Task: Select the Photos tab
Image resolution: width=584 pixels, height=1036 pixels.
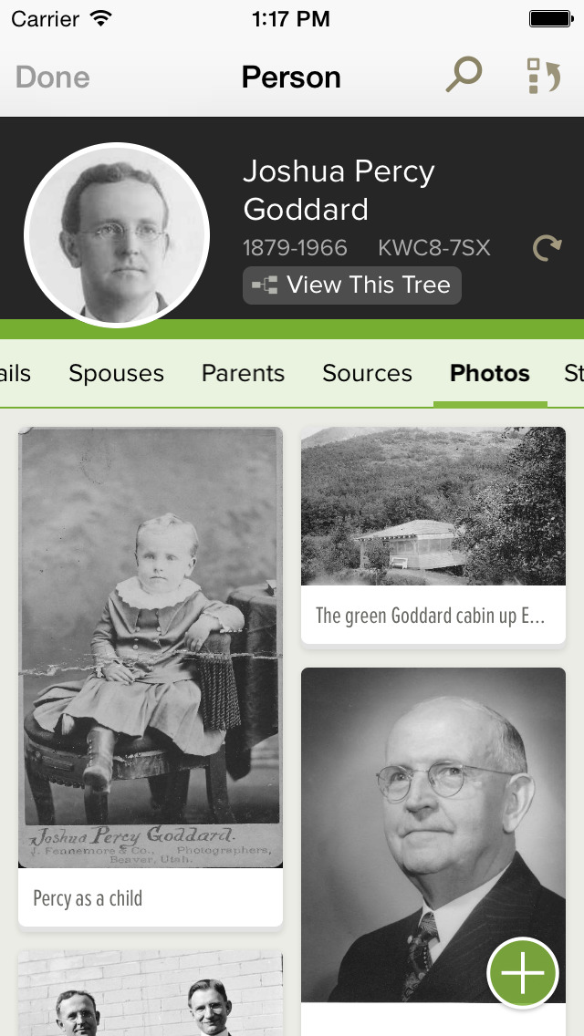Action: coord(490,373)
